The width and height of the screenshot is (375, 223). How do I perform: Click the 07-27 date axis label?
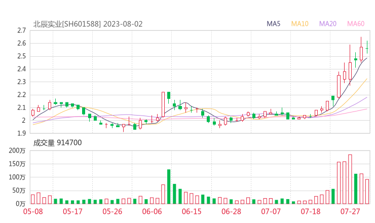pyautogui.click(x=350, y=211)
